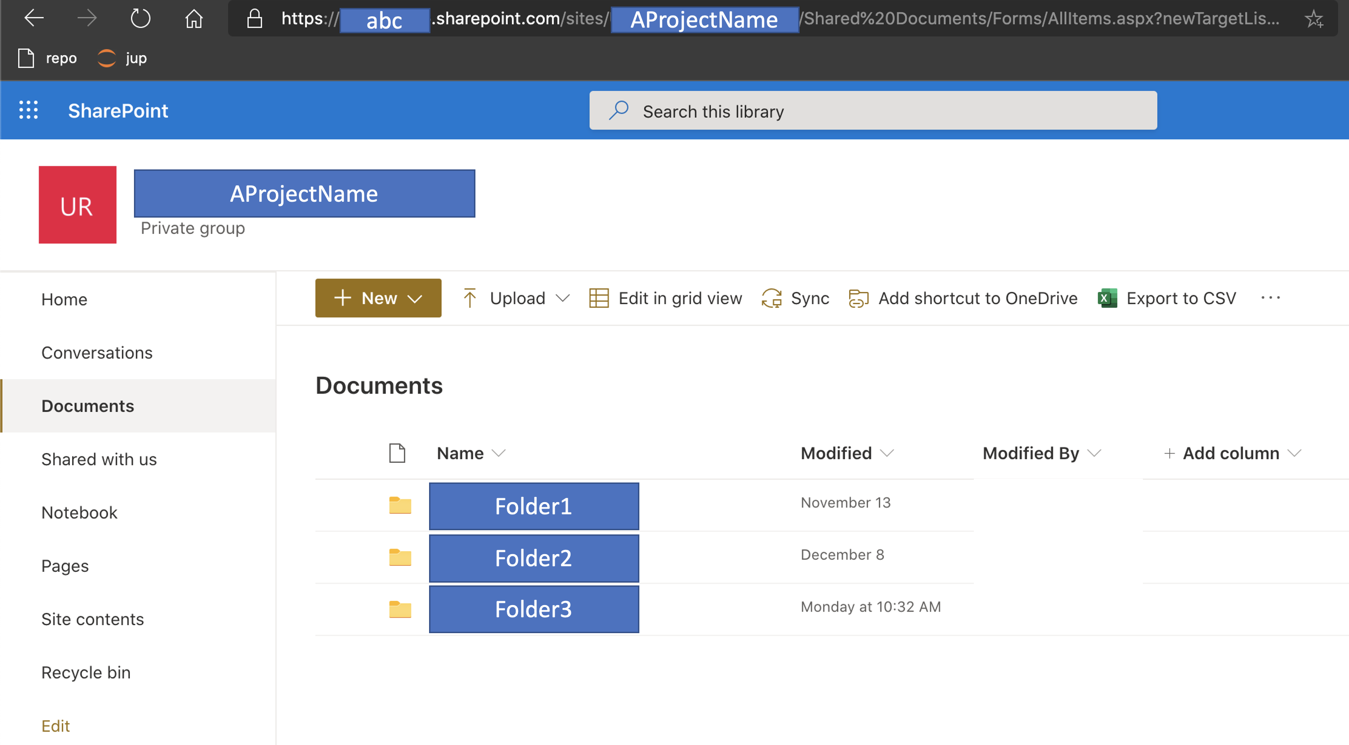Click the browser home icon
Screen dimensions: 1349x745
coord(194,19)
